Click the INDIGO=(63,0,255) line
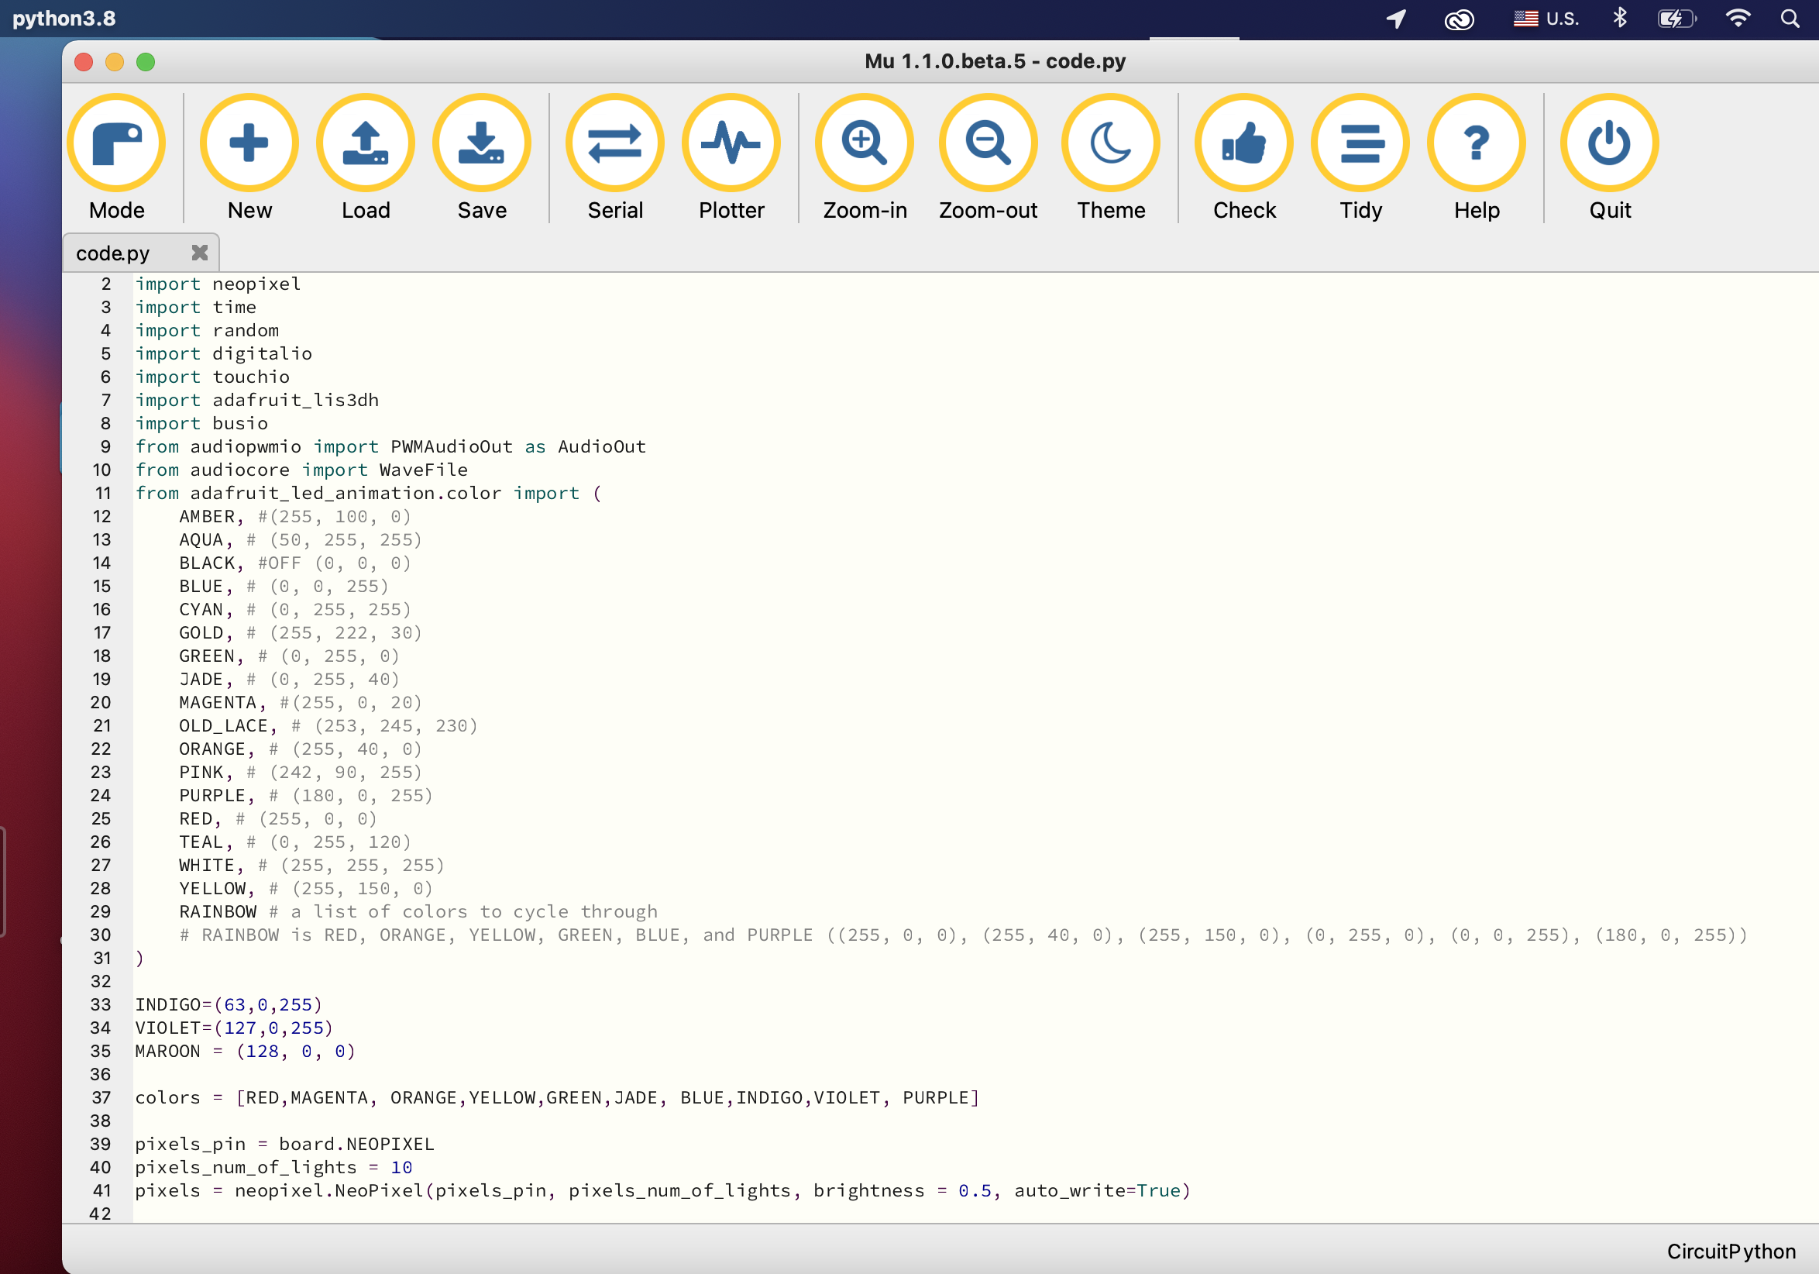This screenshot has width=1819, height=1274. point(229,1004)
